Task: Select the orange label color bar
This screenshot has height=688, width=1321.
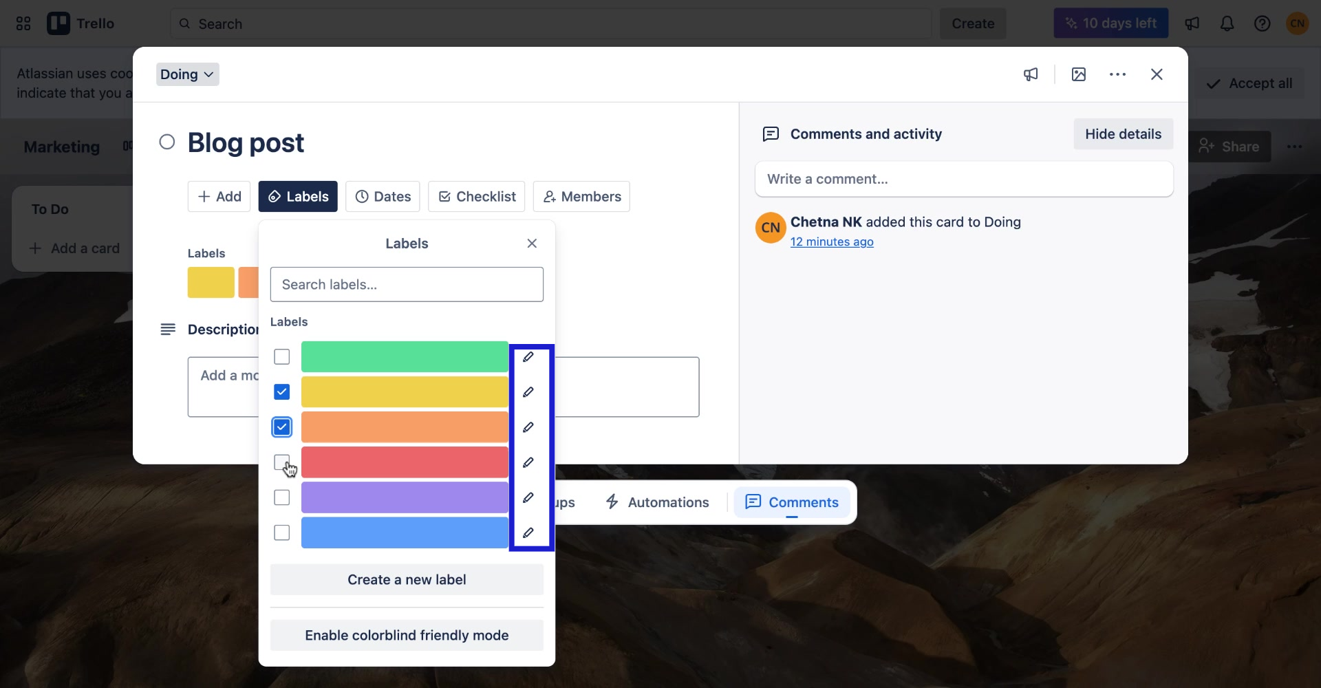Action: click(405, 427)
